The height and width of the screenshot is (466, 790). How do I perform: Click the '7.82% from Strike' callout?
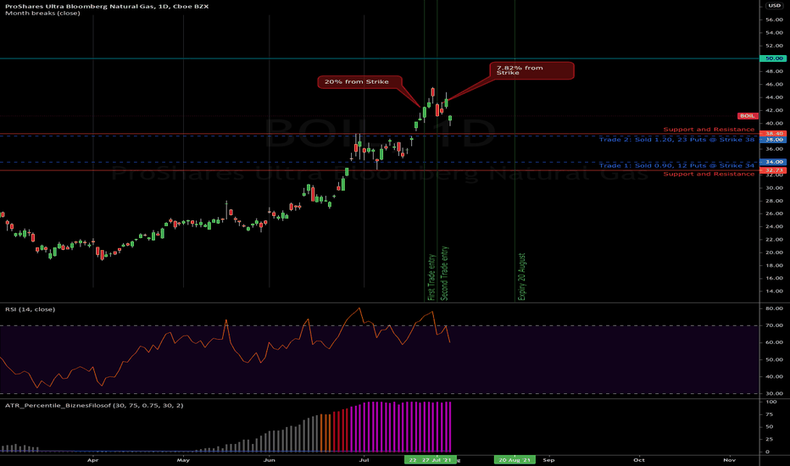(532, 70)
